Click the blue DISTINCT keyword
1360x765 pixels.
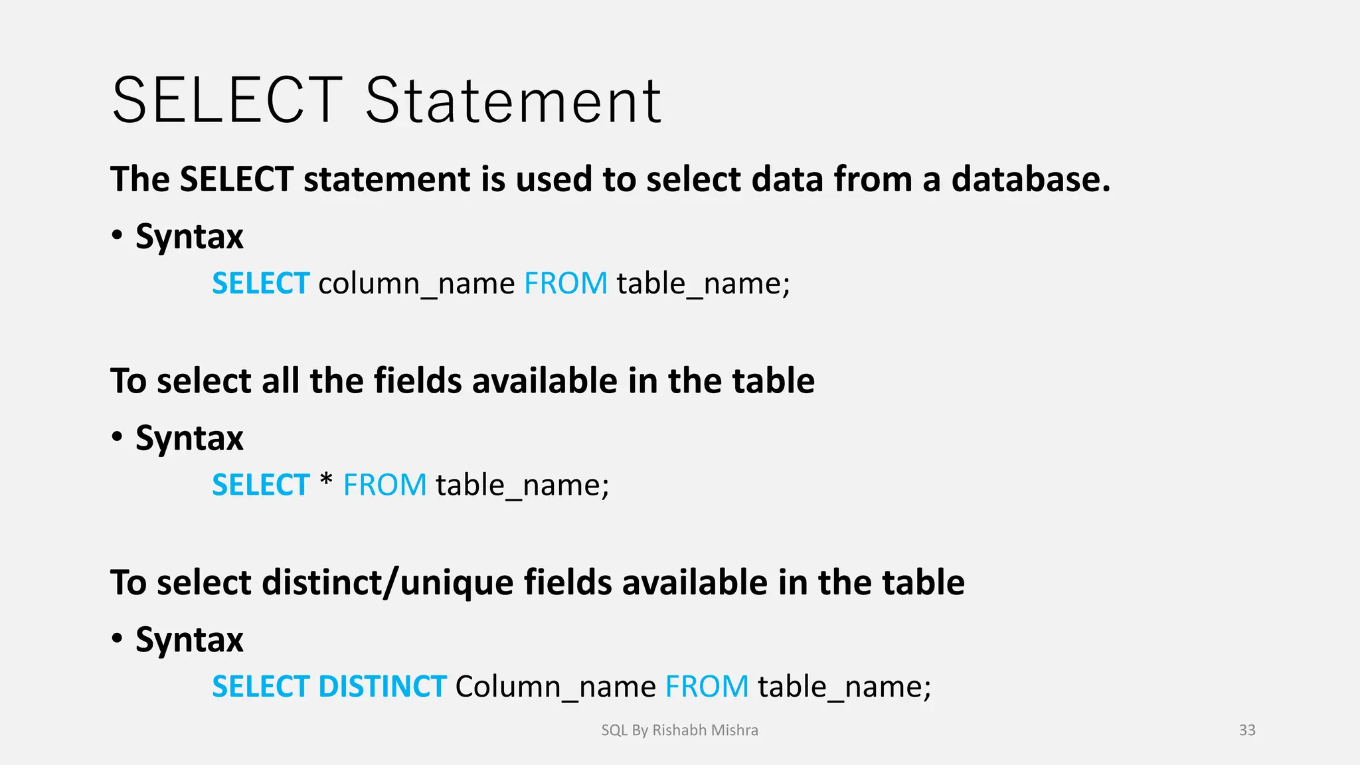point(382,687)
